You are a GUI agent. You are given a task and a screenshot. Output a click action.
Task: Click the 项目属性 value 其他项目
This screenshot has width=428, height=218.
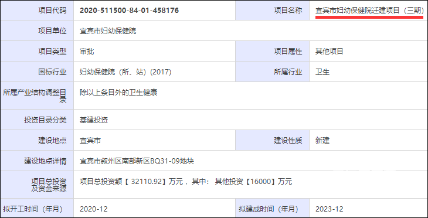point(329,52)
